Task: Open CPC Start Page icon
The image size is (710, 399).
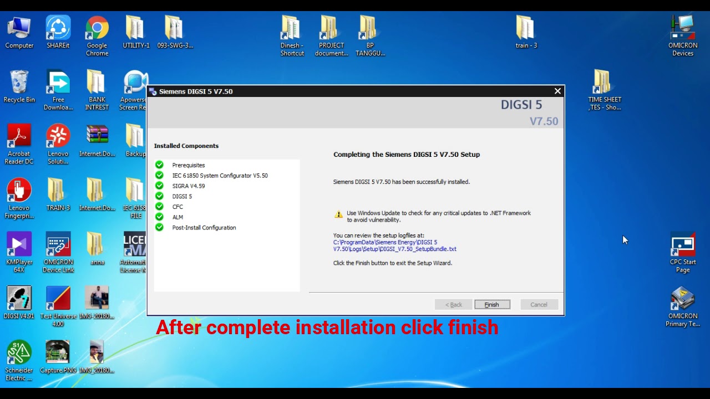Action: (683, 253)
